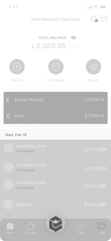Select the Euro account row
Image resolution: width=111 pixels, height=241 pixels.
(55, 116)
